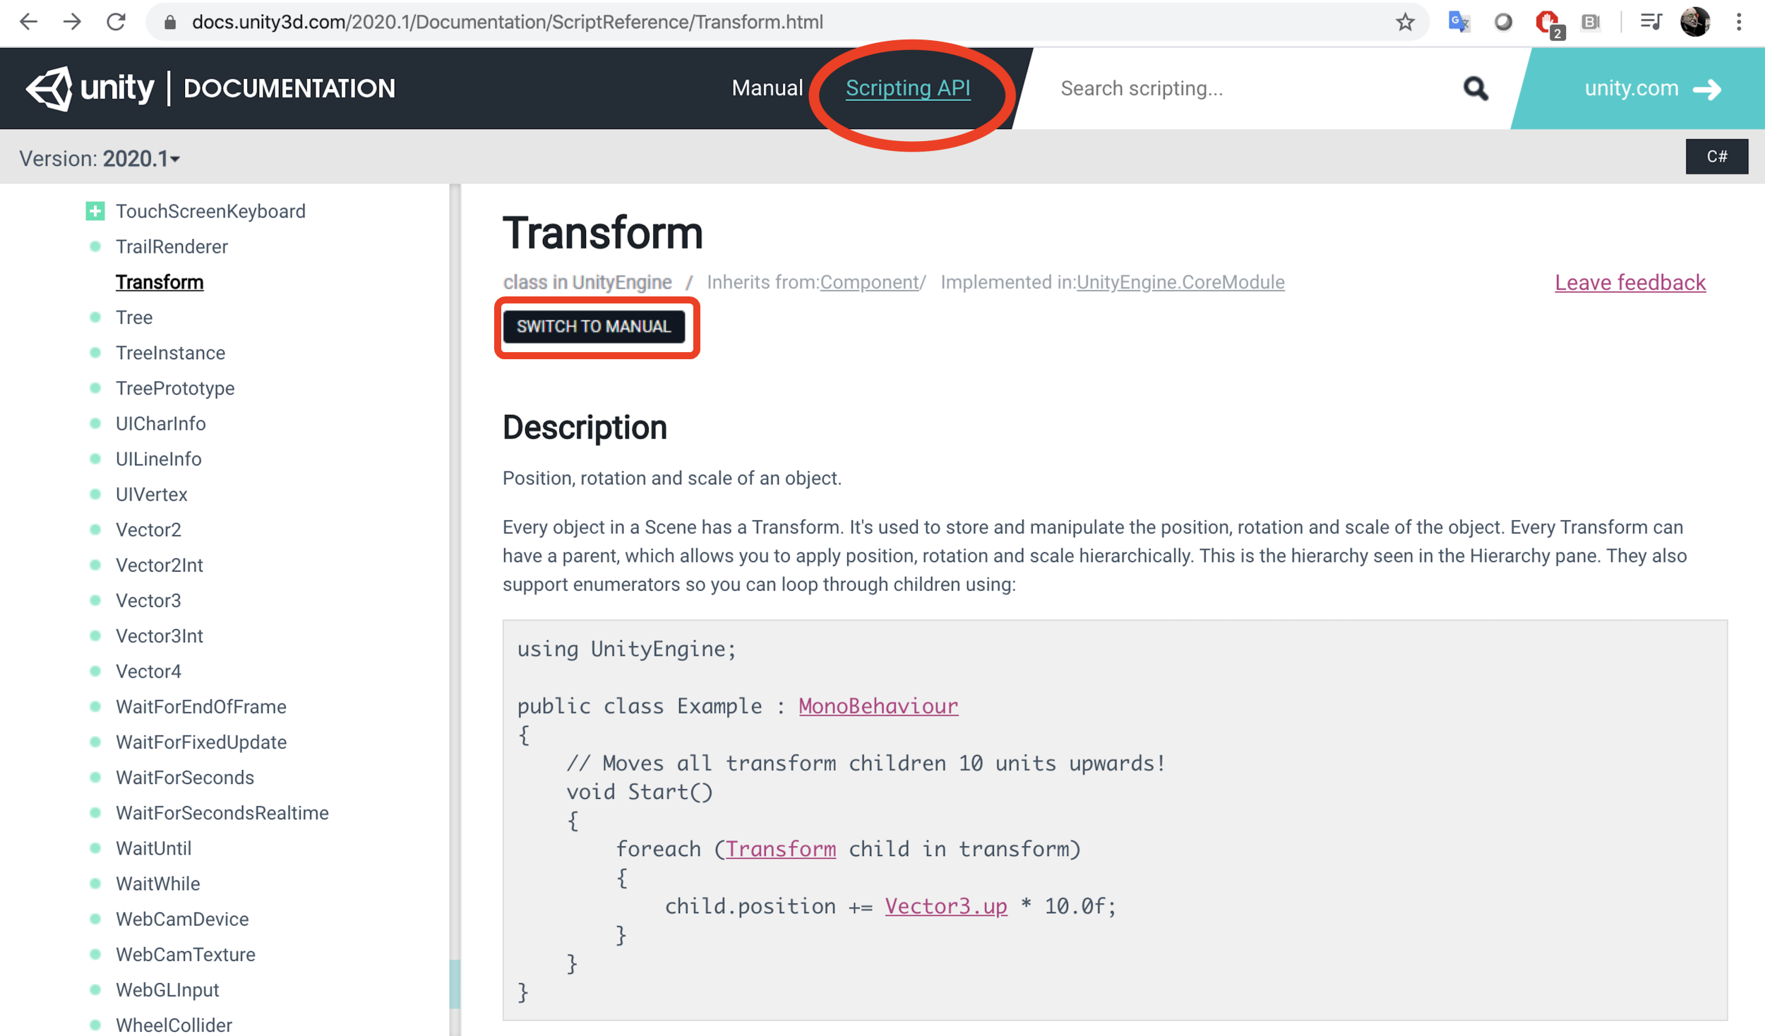Image resolution: width=1765 pixels, height=1036 pixels.
Task: Open the MonoBehaviour link in the code
Action: [878, 706]
